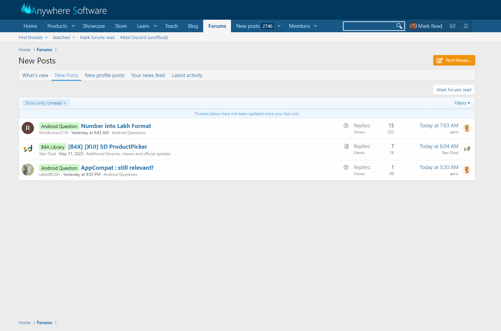Viewport: 501px width, 331px height.
Task: Open RishiKumar2210's avatar on Lakh Format thread
Action: coord(28,128)
